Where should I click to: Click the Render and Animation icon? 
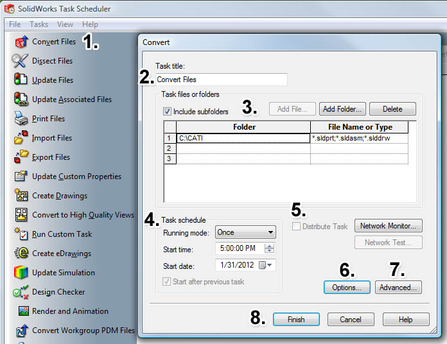(x=24, y=311)
